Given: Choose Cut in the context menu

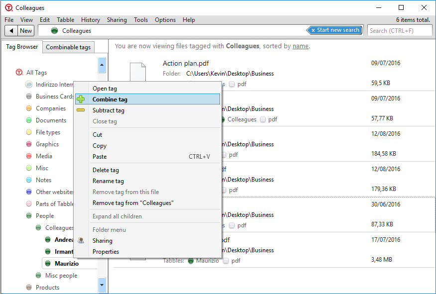Looking at the screenshot, I should coord(147,134).
